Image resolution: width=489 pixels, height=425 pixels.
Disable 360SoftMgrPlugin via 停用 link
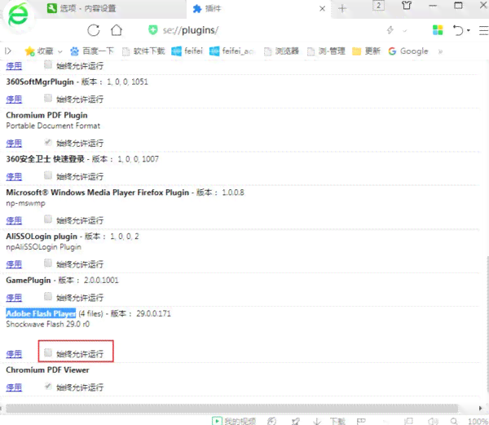[x=14, y=100]
